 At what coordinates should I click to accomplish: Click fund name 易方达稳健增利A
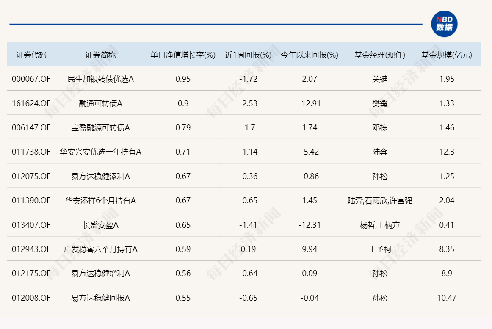[x=100, y=273]
